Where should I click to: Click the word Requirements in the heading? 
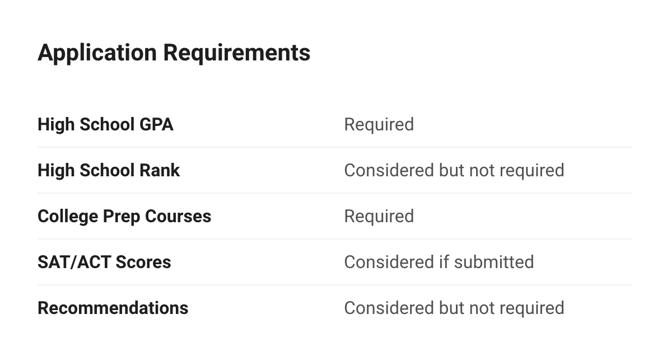pos(236,53)
